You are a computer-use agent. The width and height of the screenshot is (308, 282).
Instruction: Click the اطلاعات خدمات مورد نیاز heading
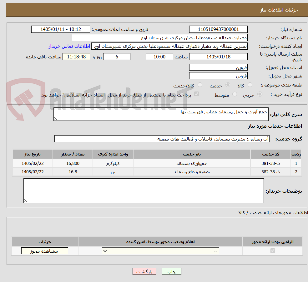275,126
